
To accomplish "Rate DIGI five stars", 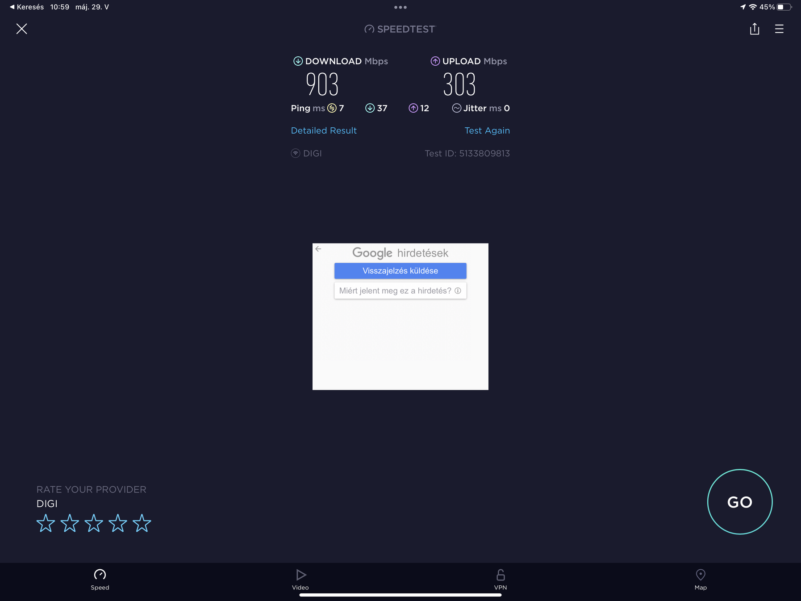I will click(x=142, y=523).
